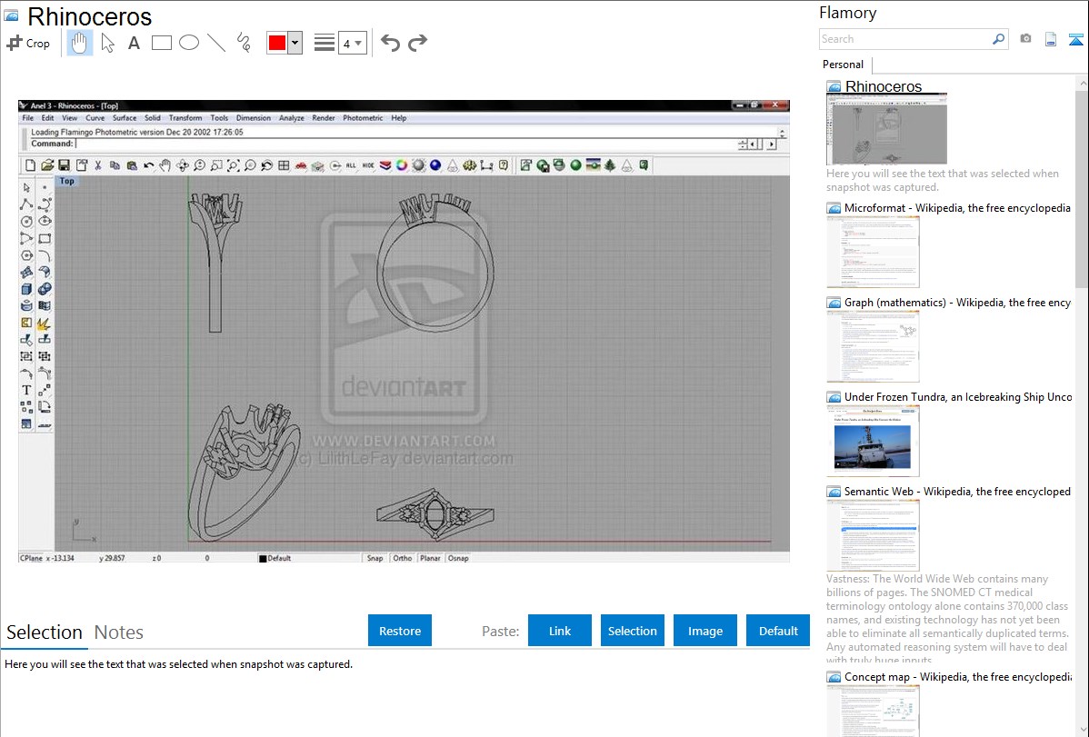
Task: Open the Semantic Web Wikipedia snapshot thumbnail
Action: pyautogui.click(x=873, y=535)
